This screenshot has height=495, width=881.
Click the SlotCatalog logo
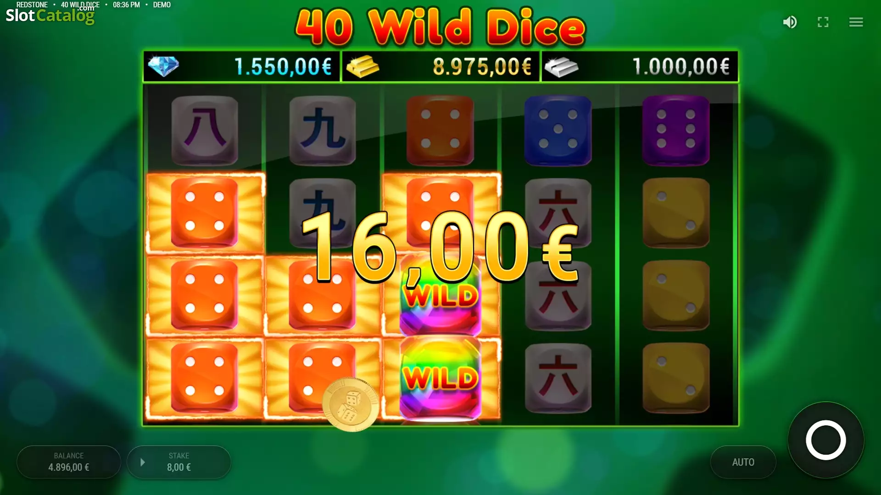pyautogui.click(x=50, y=15)
